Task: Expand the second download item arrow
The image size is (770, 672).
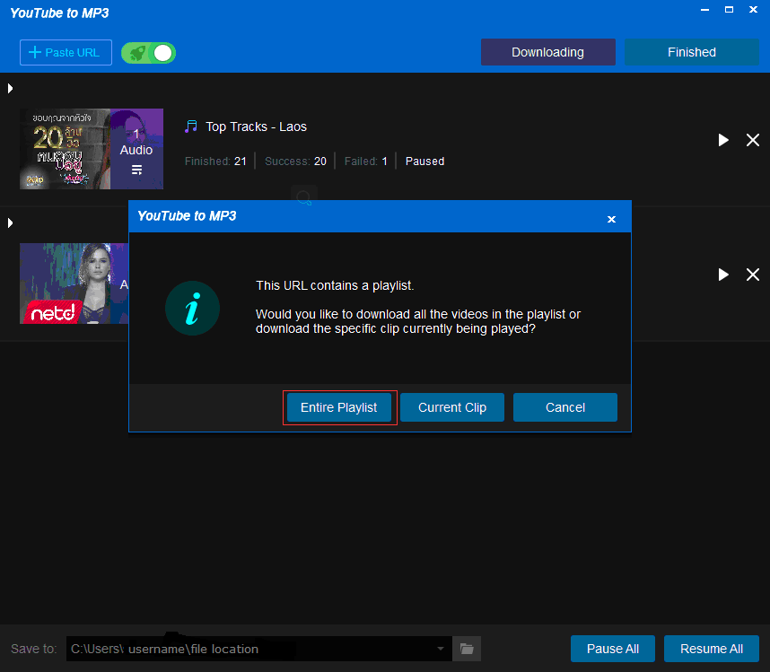Action: (x=10, y=223)
